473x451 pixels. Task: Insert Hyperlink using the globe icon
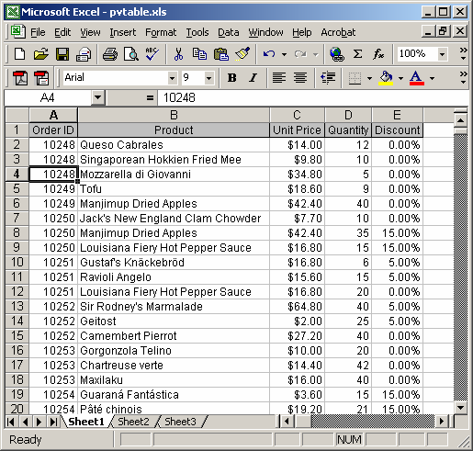coord(337,54)
